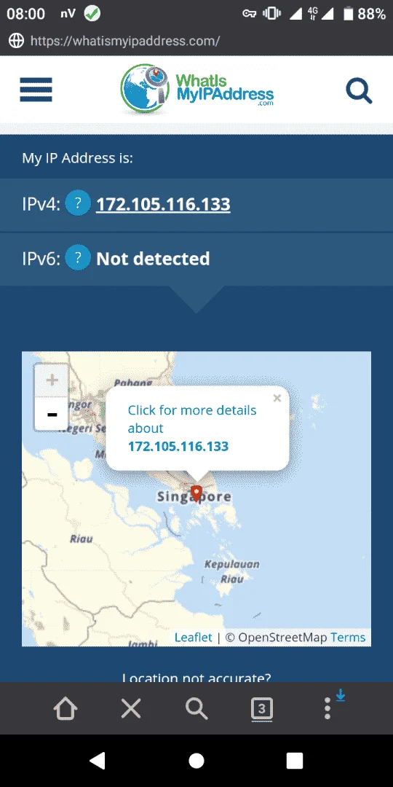Tap the 'Location not accurate?' text
This screenshot has width=393, height=787.
pyautogui.click(x=196, y=678)
